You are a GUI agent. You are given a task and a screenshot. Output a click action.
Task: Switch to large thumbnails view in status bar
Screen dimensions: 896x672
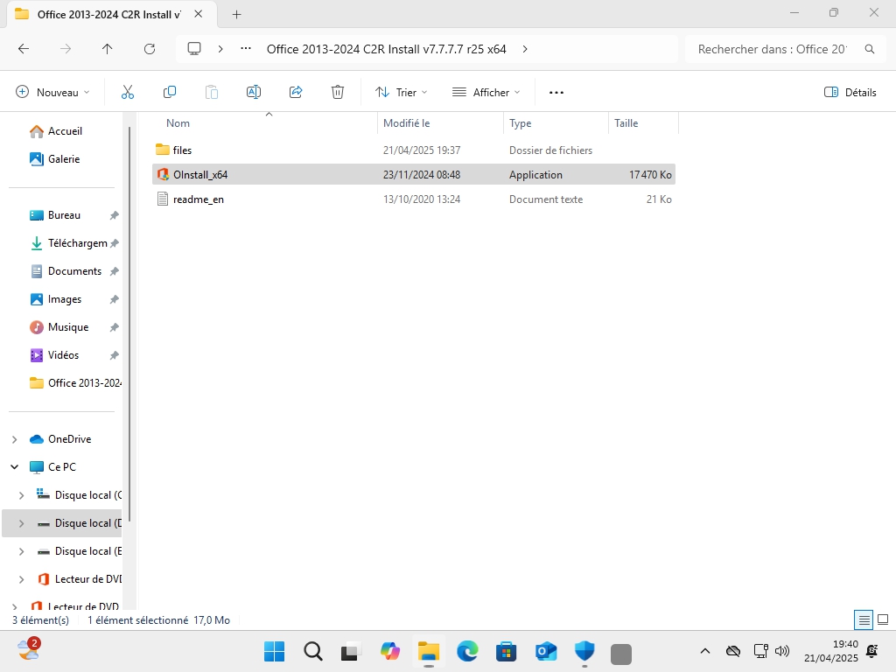[882, 620]
